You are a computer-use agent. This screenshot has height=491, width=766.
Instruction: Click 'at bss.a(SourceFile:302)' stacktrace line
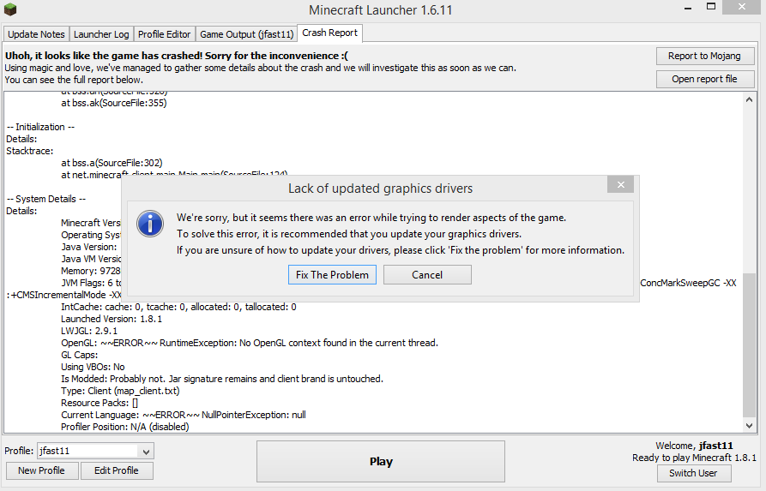tap(112, 163)
